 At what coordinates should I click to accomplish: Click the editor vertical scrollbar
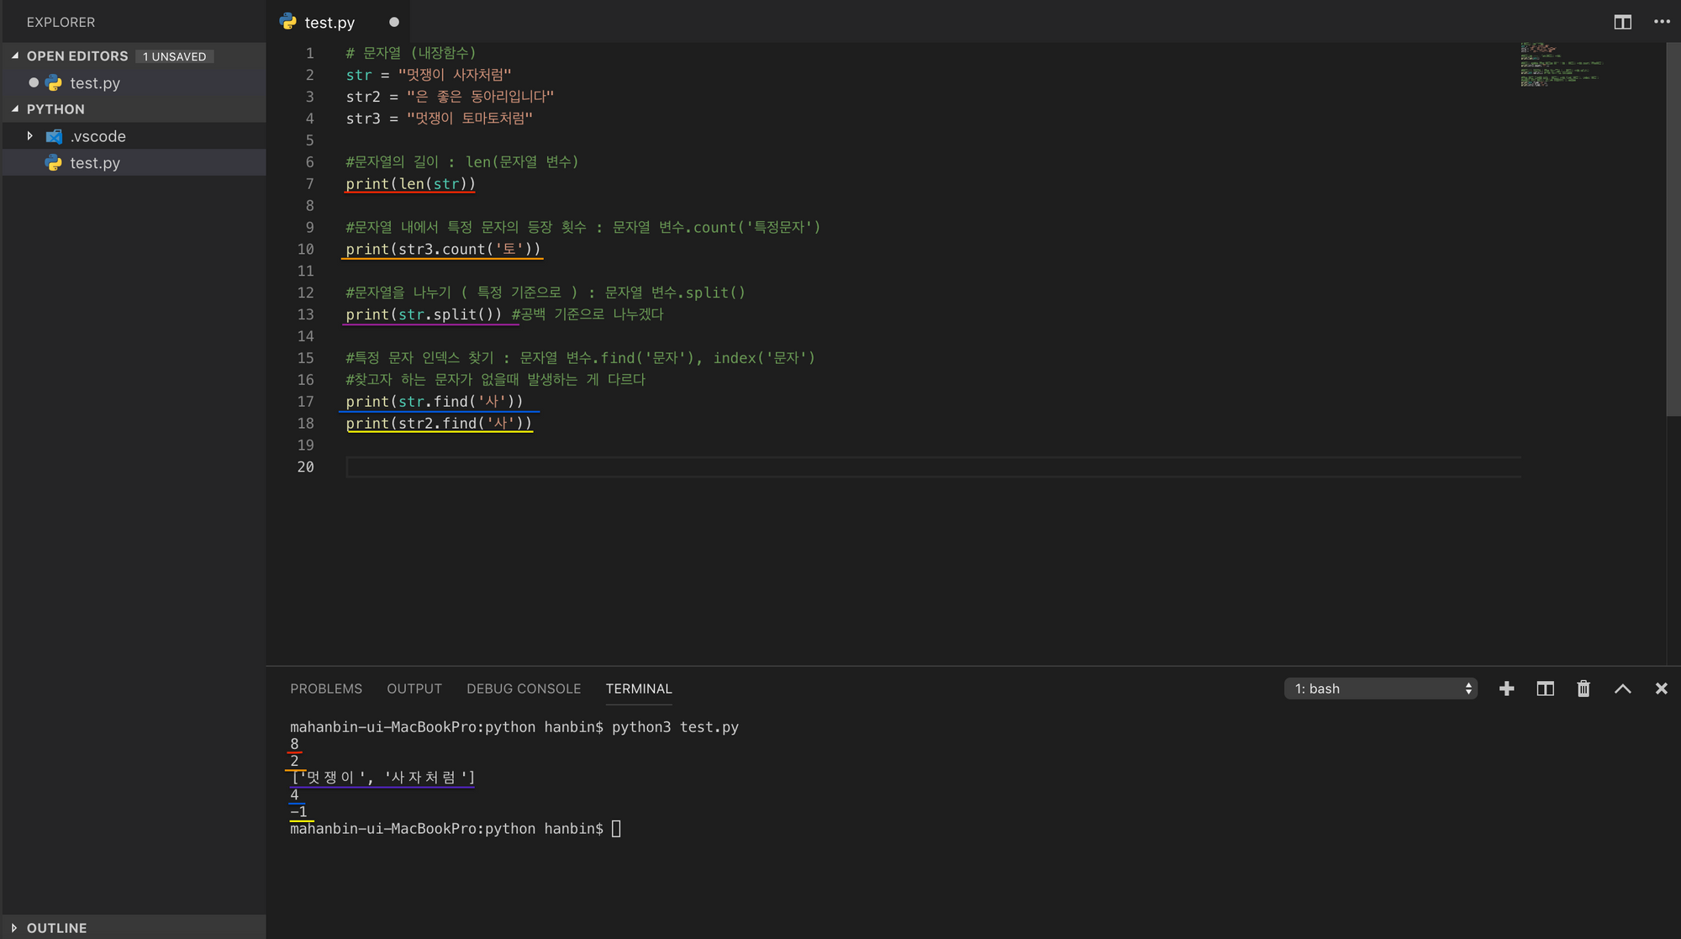(1673, 227)
